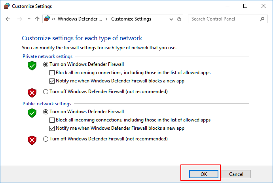The width and height of the screenshot is (273, 183).
Task: Click the search magnifier icon
Action: tap(262, 19)
